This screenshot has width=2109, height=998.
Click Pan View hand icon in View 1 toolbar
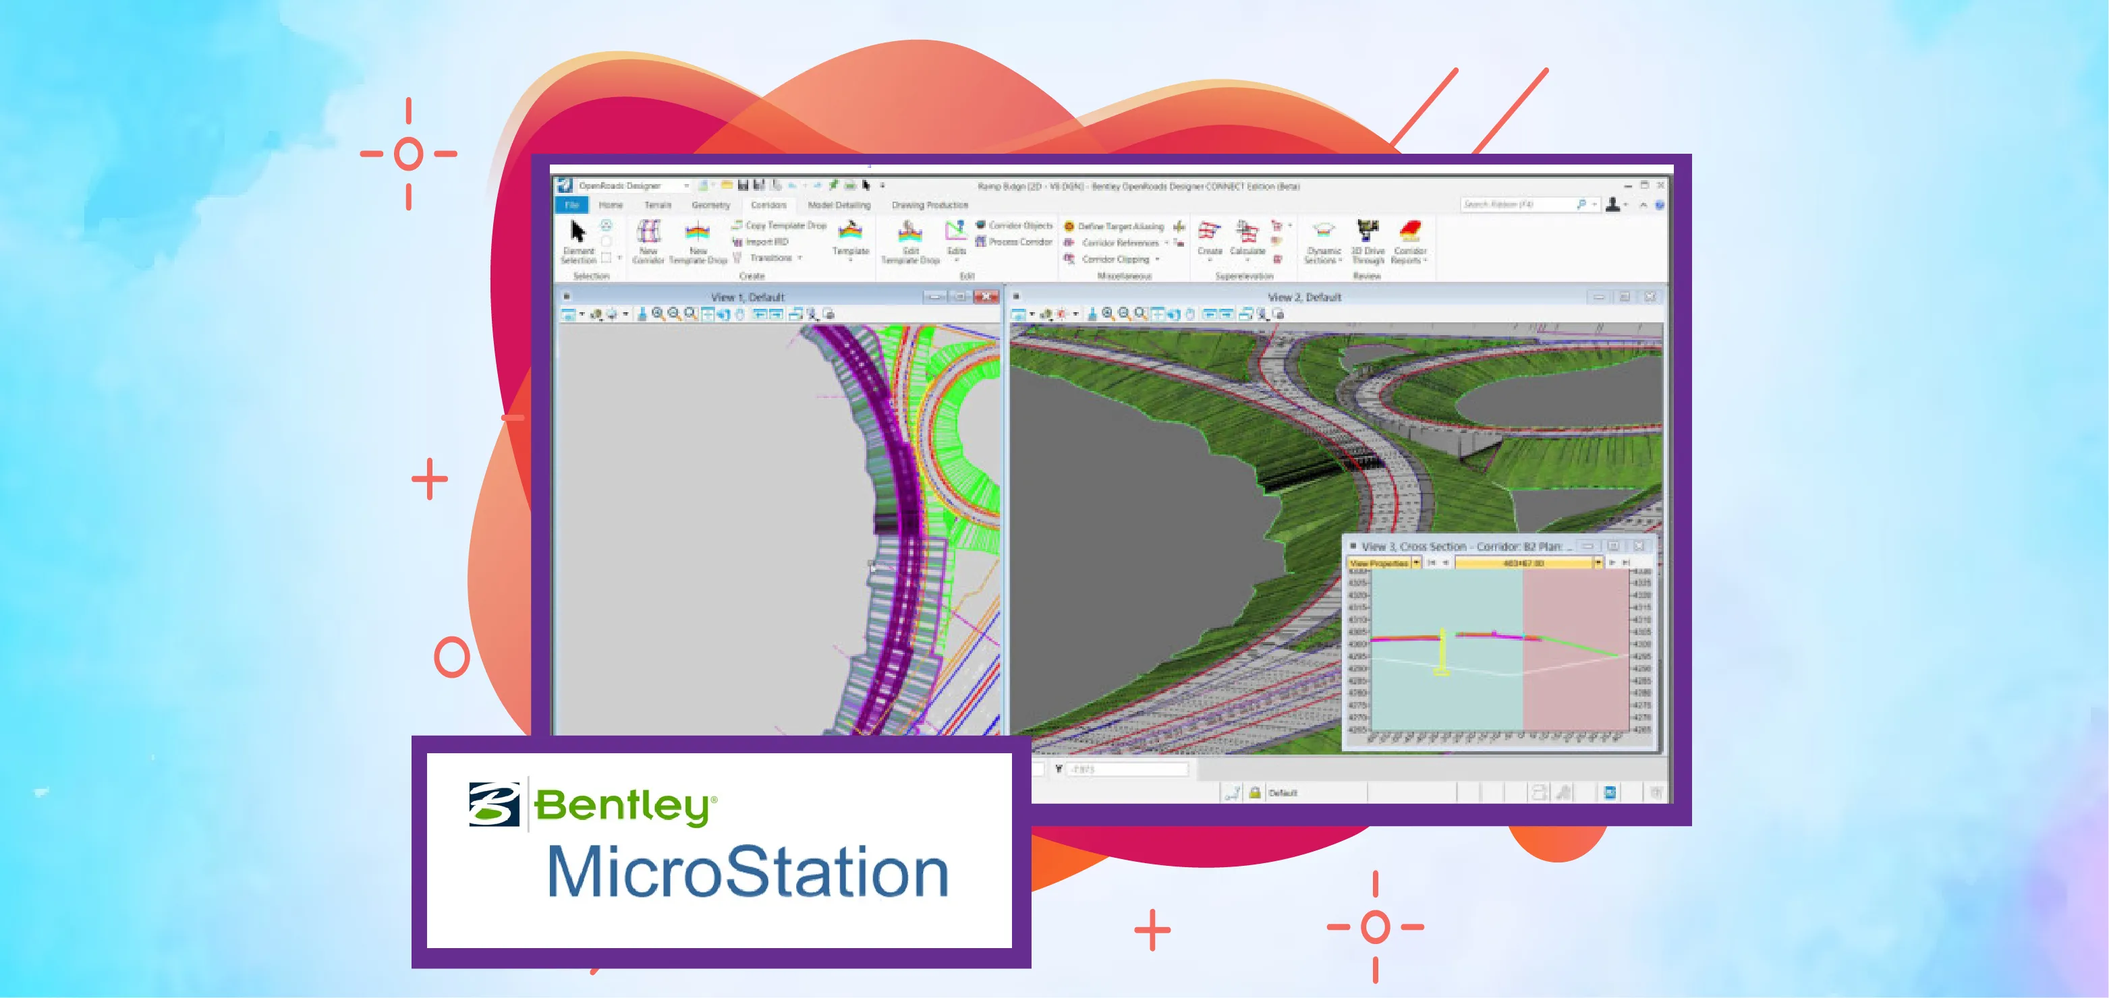tap(739, 314)
